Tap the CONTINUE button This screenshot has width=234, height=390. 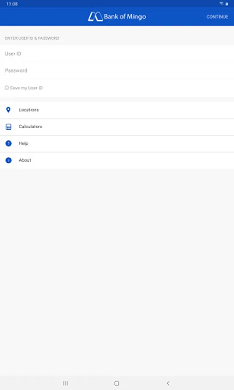[217, 16]
